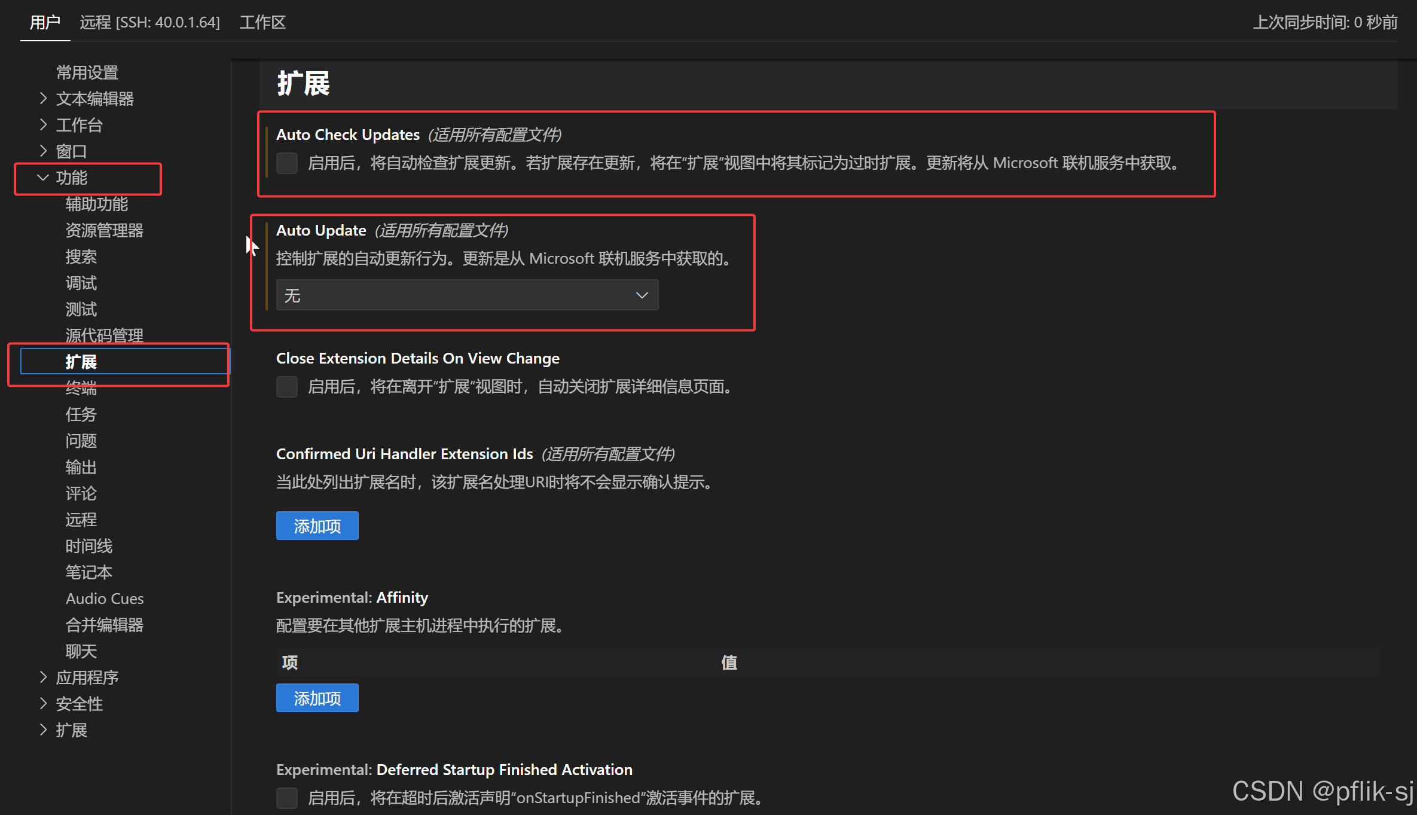Enable the Auto Check Updates checkbox
The image size is (1417, 815).
click(287, 163)
